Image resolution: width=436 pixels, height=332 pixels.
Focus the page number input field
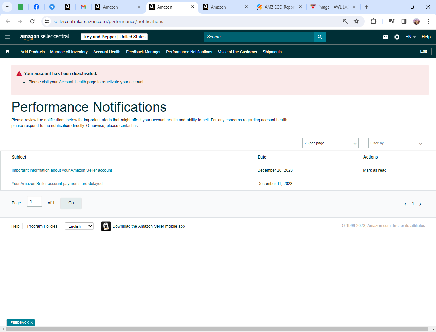point(34,201)
